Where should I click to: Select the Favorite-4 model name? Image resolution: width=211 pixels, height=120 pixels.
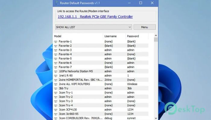(x=65, y=54)
